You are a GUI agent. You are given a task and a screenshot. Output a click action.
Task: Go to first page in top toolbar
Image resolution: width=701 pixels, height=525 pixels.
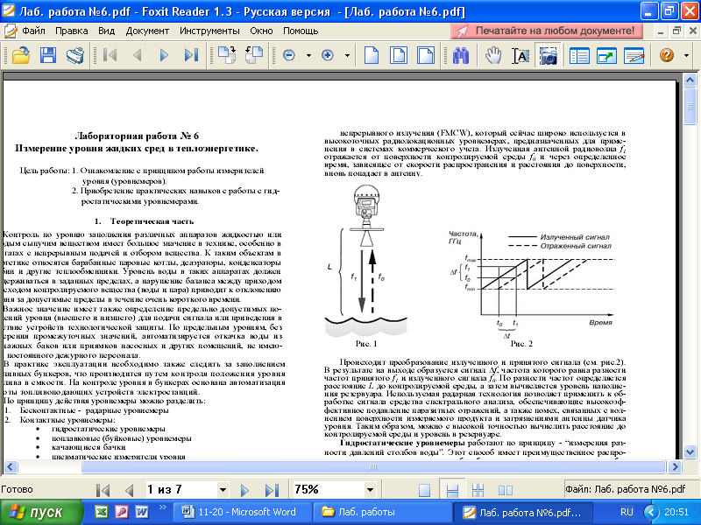pyautogui.click(x=110, y=56)
